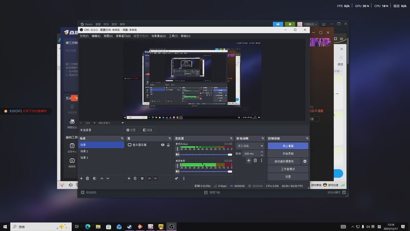Click Start Virtual Camera button

pyautogui.click(x=284, y=161)
